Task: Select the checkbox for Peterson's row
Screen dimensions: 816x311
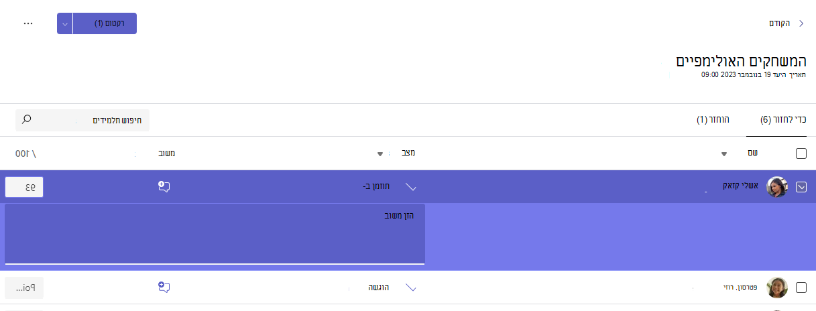Action: [801, 288]
